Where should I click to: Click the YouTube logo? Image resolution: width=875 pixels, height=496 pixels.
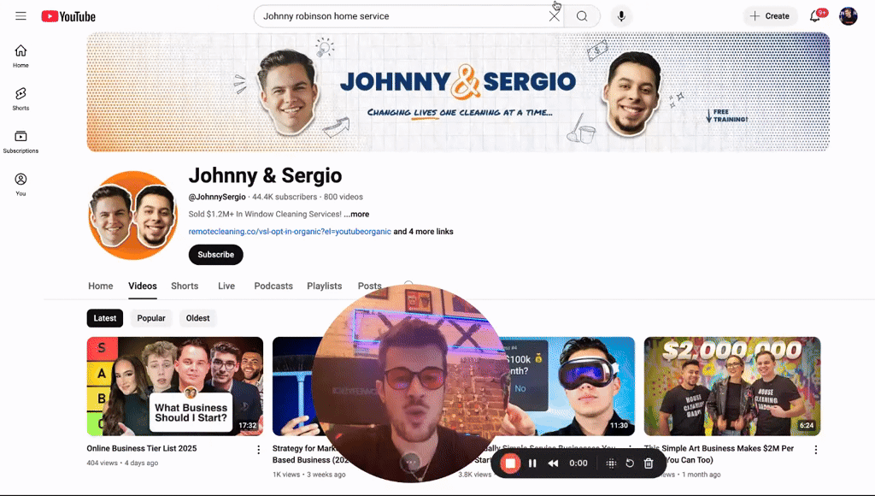pos(68,16)
